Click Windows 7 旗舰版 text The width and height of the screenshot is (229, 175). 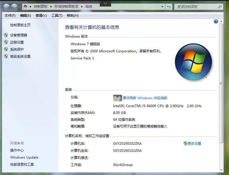pos(85,44)
